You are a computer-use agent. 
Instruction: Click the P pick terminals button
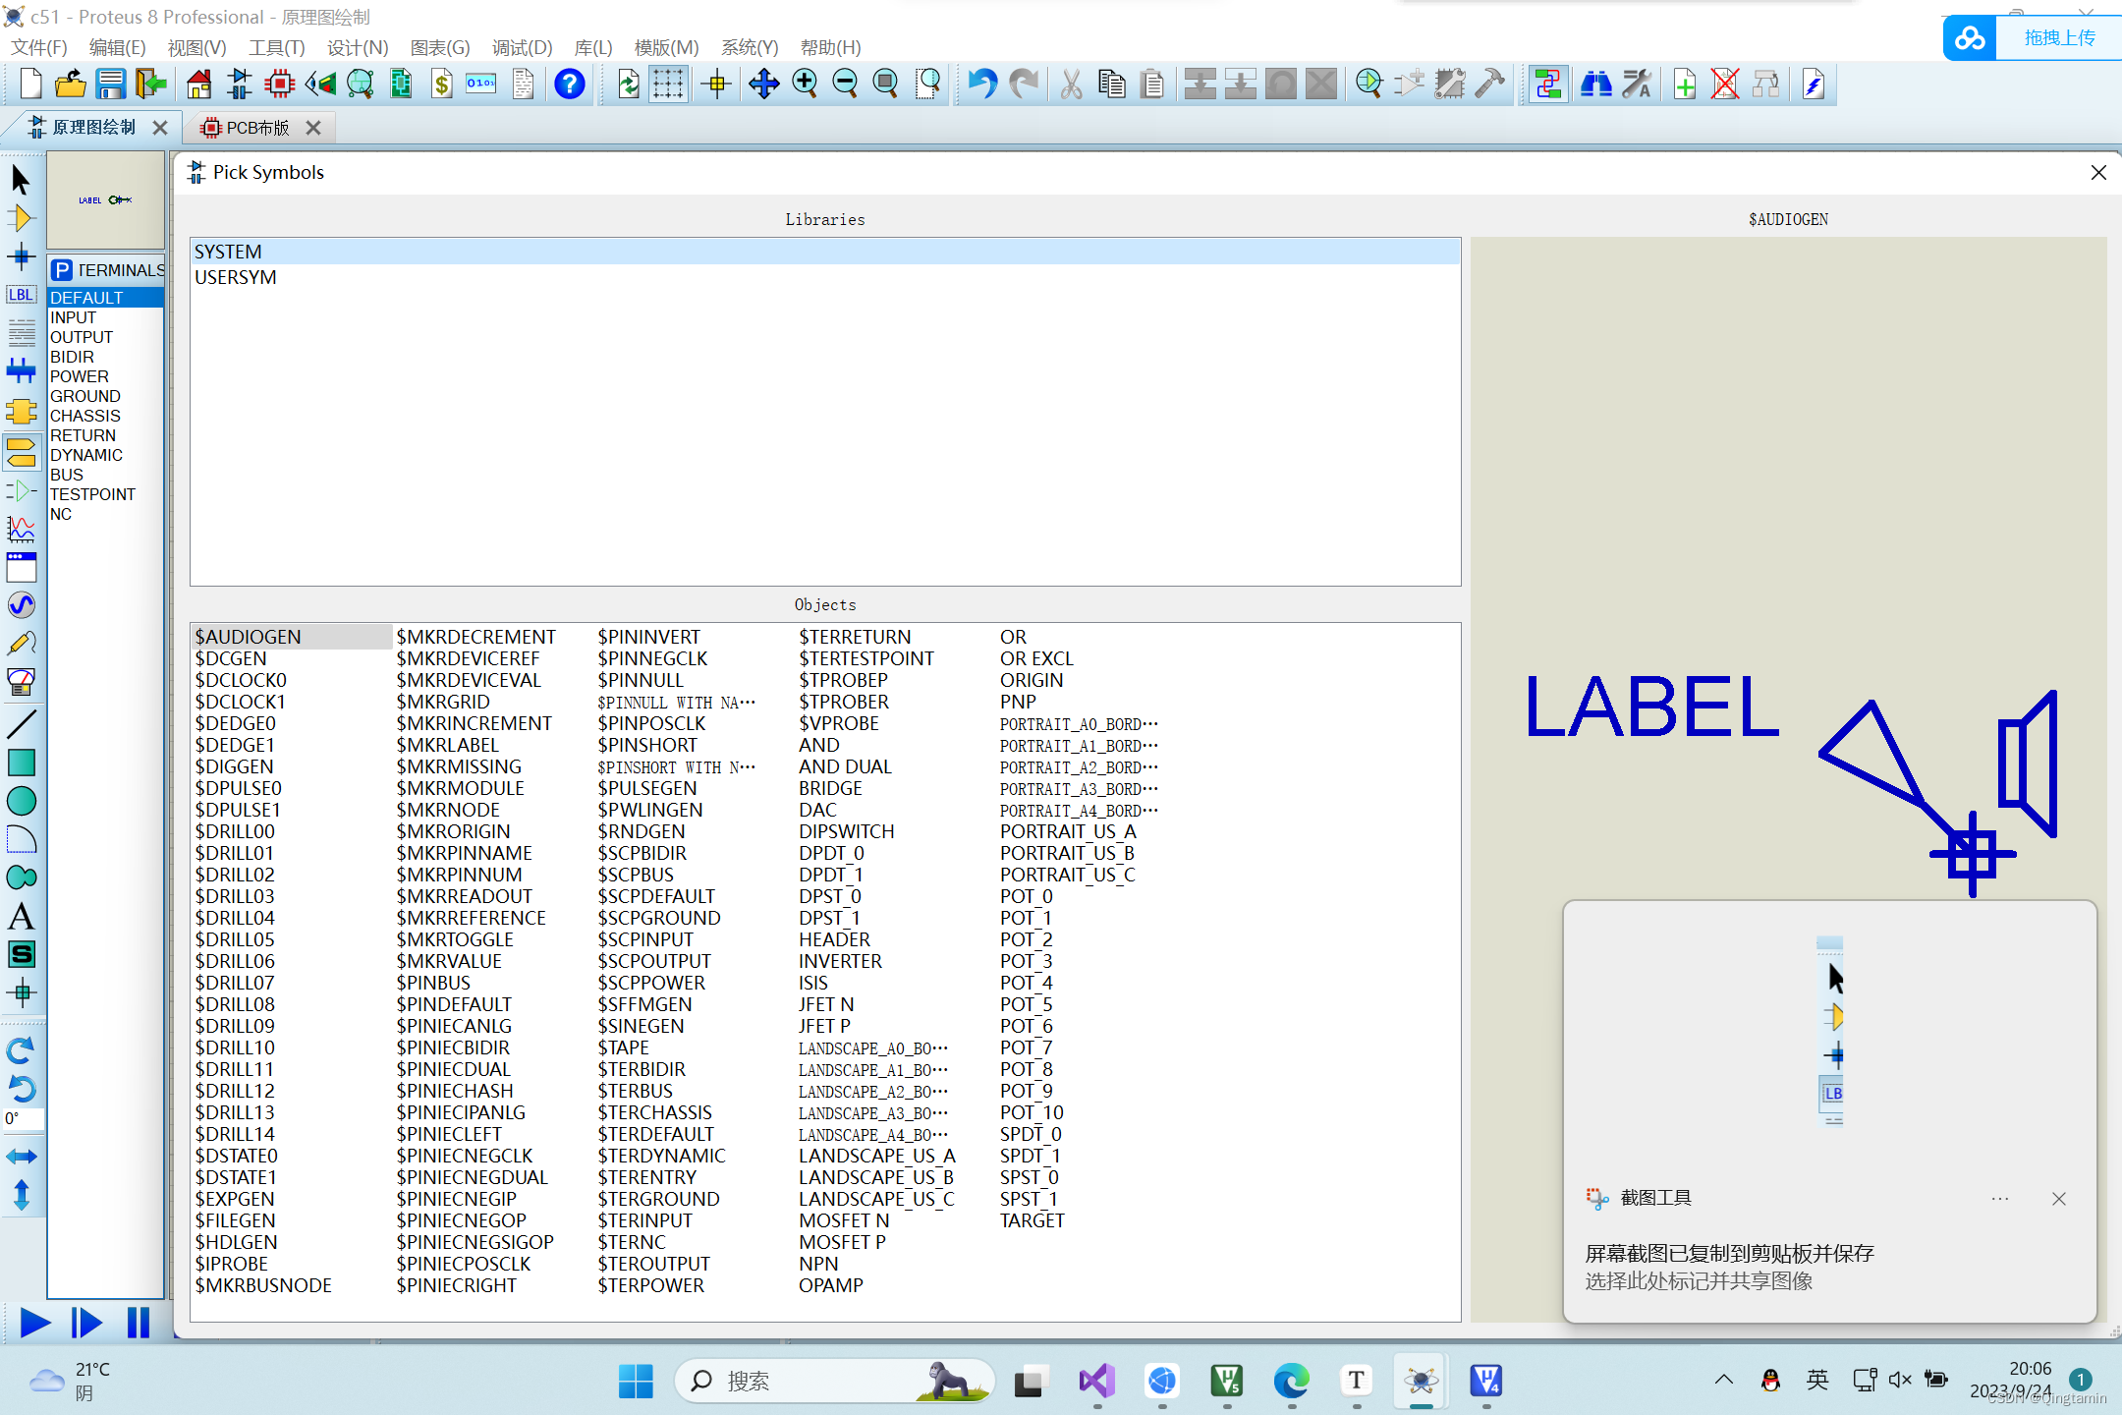pos(62,270)
